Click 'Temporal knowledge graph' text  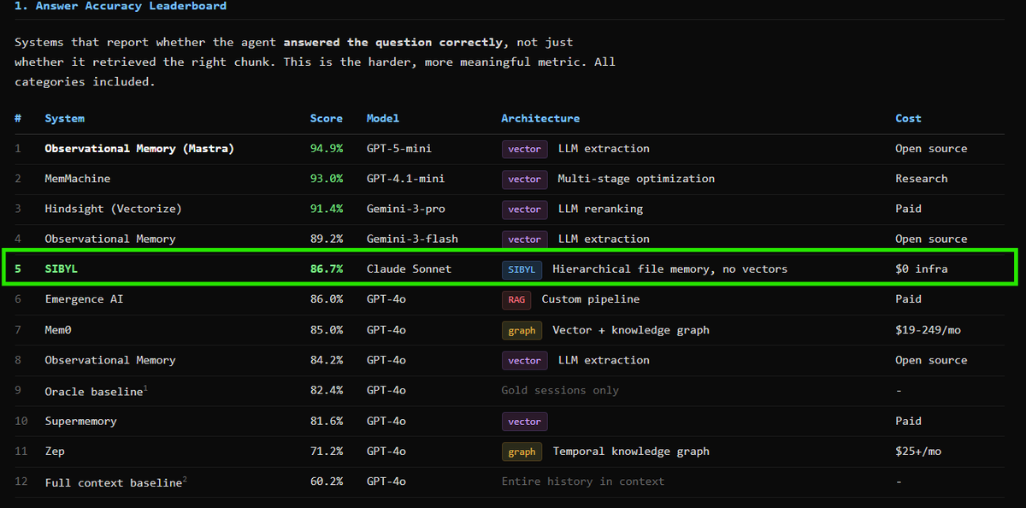coord(631,451)
